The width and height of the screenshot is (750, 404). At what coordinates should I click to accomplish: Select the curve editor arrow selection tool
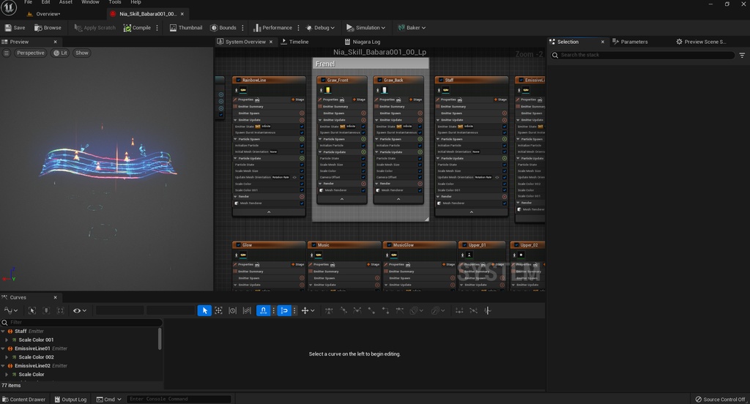(204, 311)
